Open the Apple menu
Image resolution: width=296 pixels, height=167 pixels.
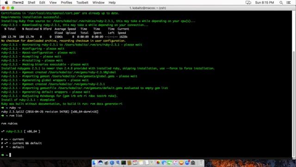[x=6, y=2]
